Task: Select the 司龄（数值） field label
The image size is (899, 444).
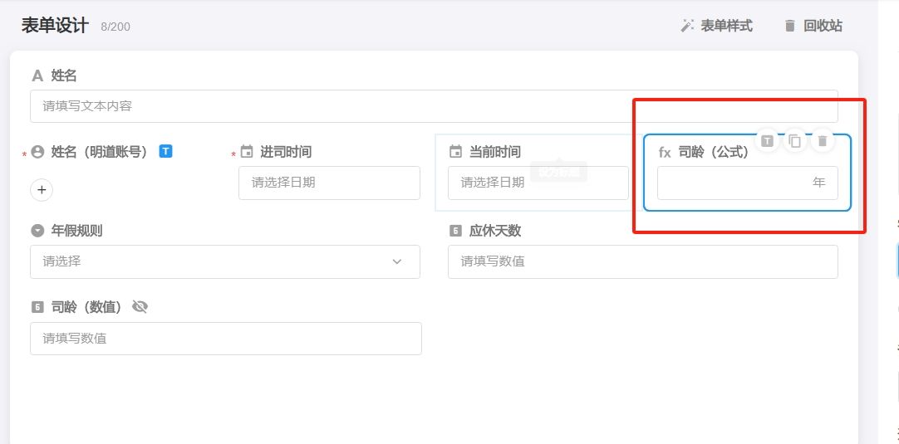Action: pos(86,308)
